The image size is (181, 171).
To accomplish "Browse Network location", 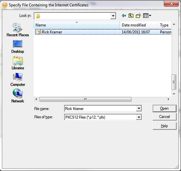I will coord(18,96).
